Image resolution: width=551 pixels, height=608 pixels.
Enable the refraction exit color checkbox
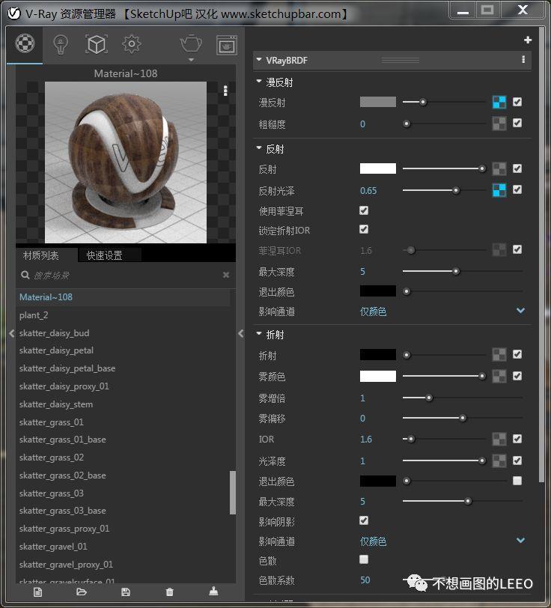[517, 481]
